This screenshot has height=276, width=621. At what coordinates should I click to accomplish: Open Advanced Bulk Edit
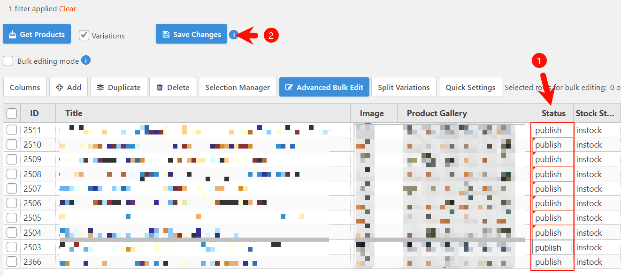(324, 87)
